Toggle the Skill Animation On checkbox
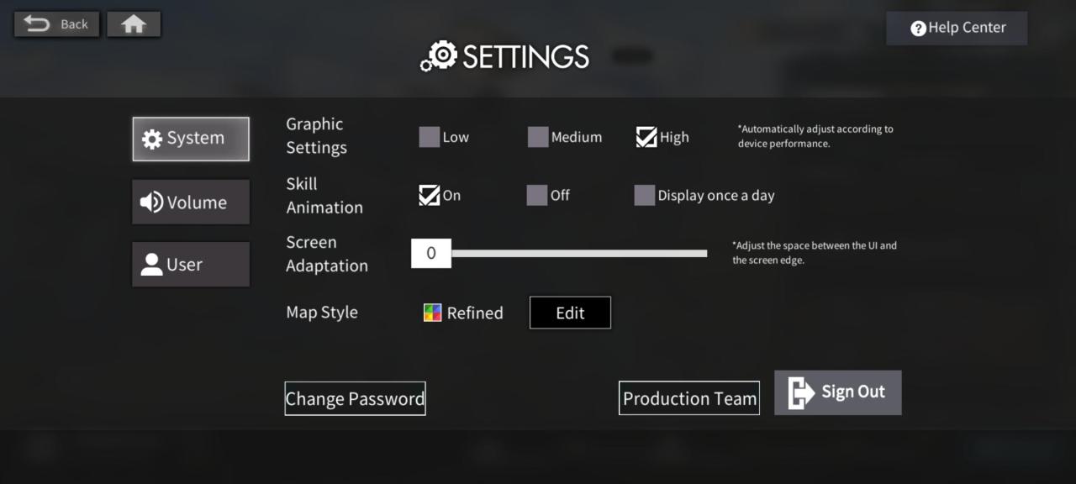Viewport: 1076px width, 484px height. point(429,196)
